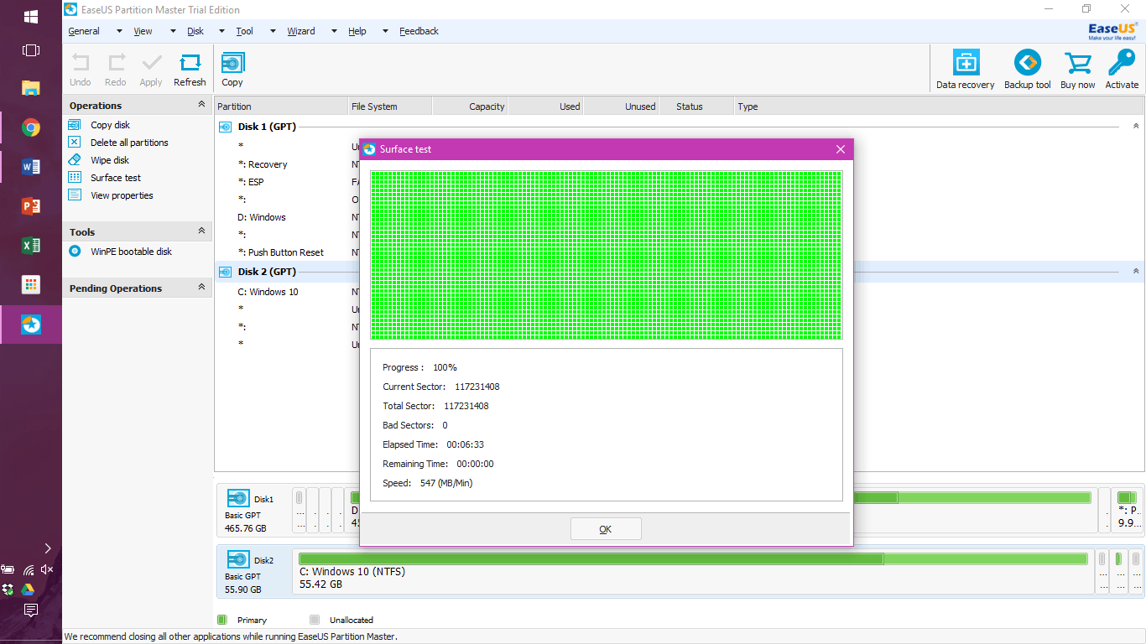Open Chrome from the taskbar
The image size is (1146, 644).
[x=31, y=127]
